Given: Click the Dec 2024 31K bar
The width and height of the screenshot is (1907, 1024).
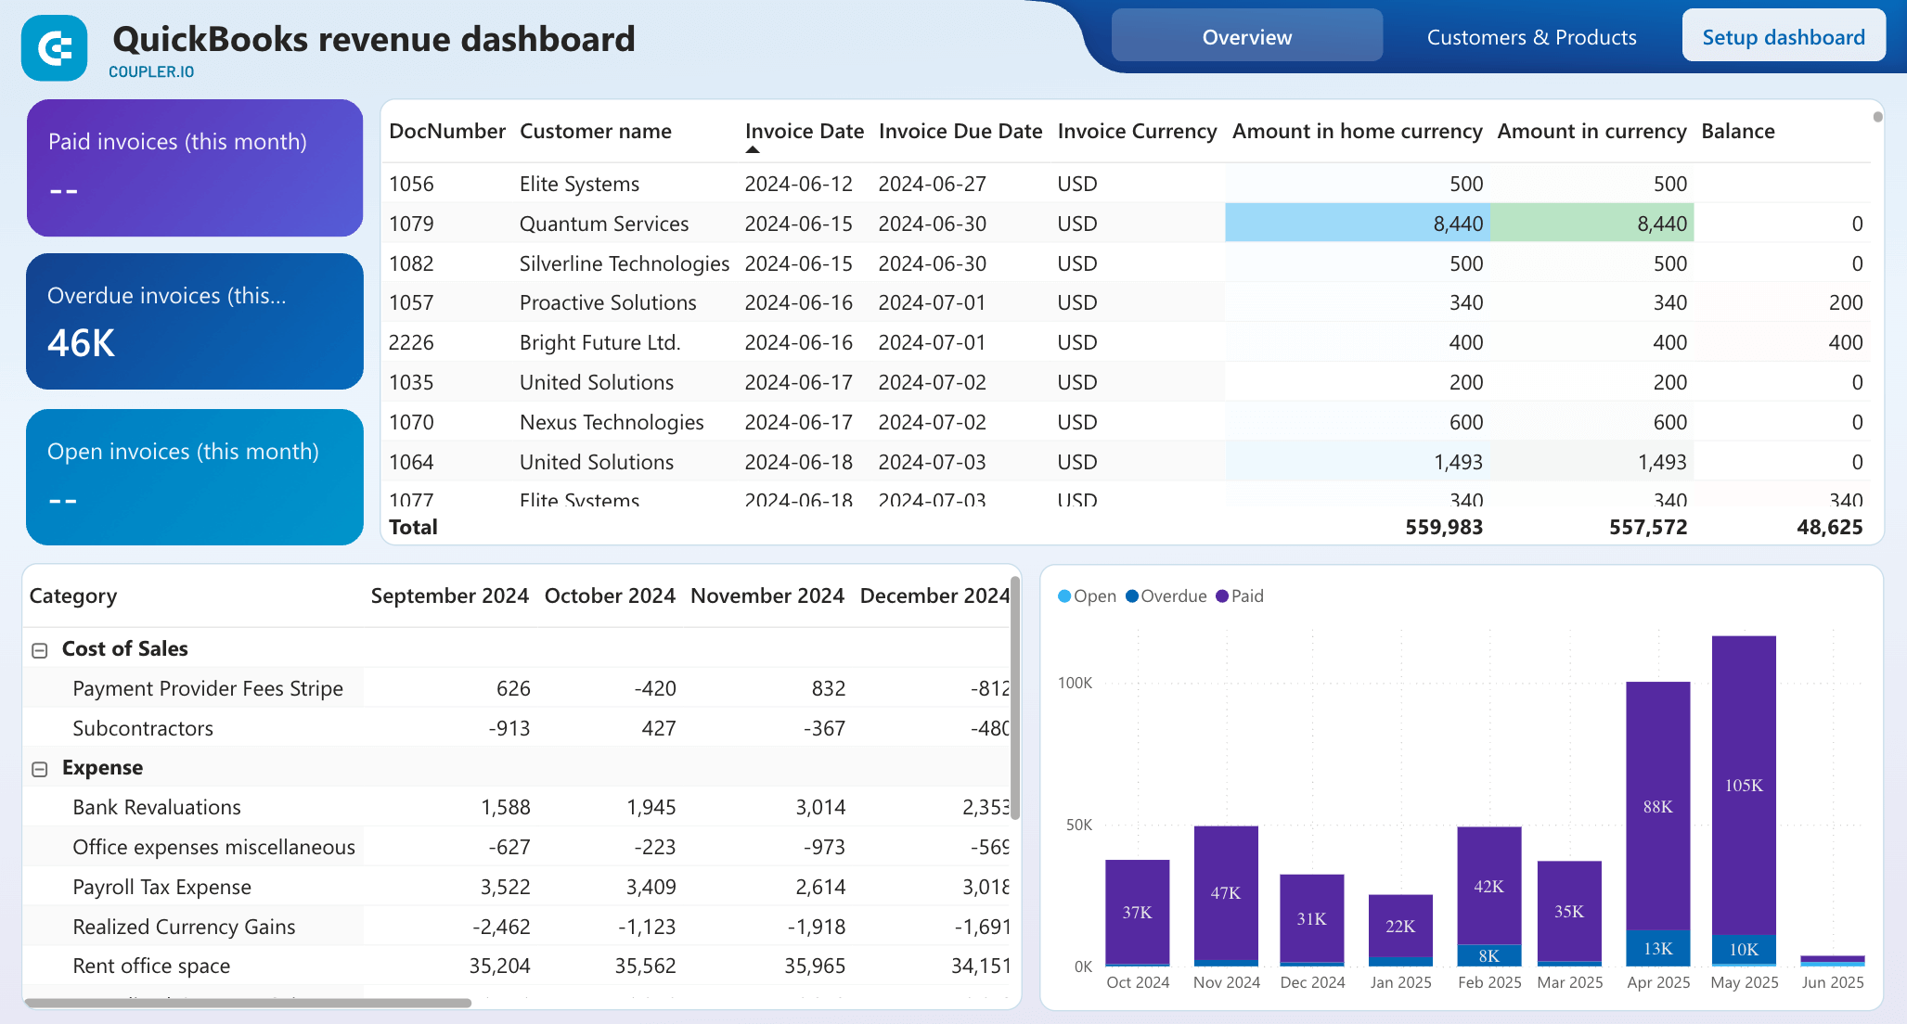Looking at the screenshot, I should [x=1311, y=918].
